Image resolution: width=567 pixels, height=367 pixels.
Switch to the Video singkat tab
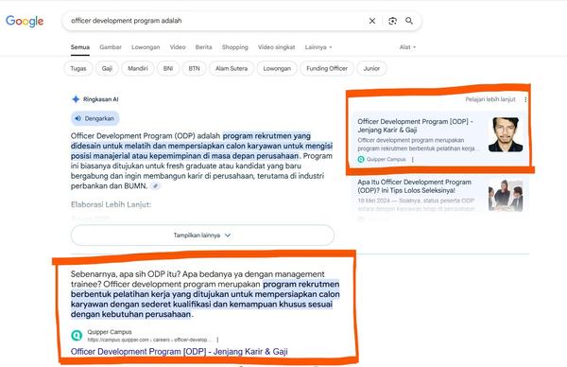point(276,47)
